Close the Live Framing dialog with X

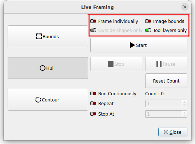click(x=185, y=7)
